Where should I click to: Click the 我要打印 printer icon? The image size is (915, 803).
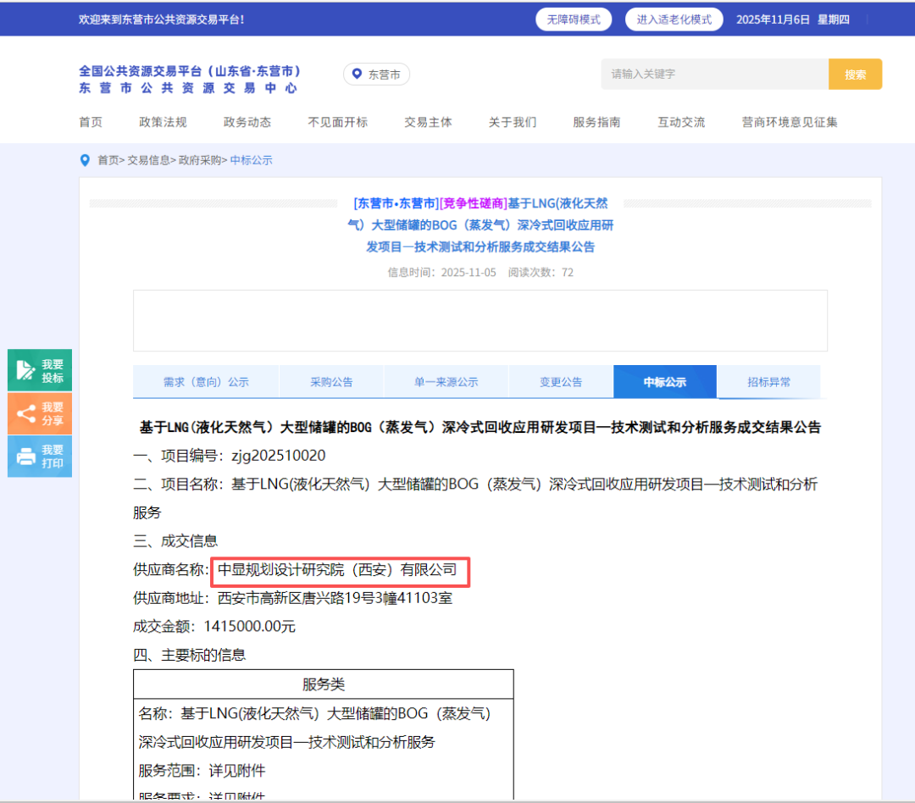(25, 457)
